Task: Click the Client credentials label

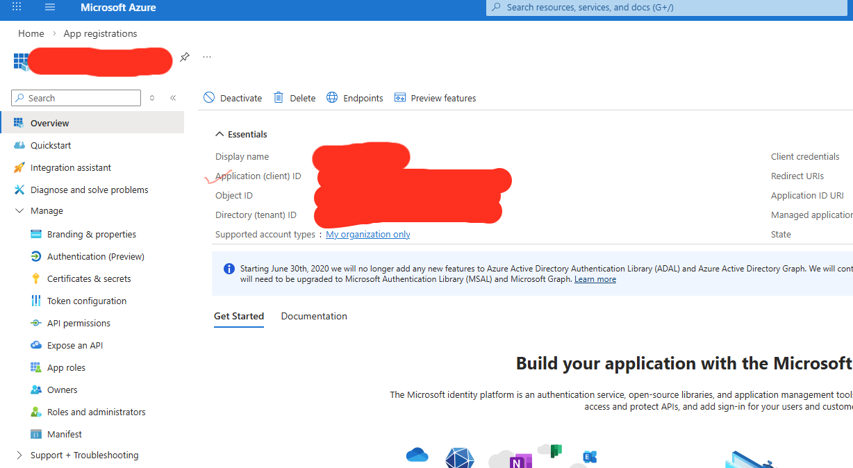Action: pyautogui.click(x=805, y=157)
